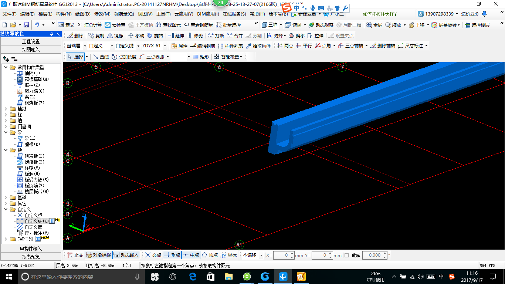Open 查找图元 find element tool
Image resolution: width=505 pixels, height=284 pixels.
(168, 25)
